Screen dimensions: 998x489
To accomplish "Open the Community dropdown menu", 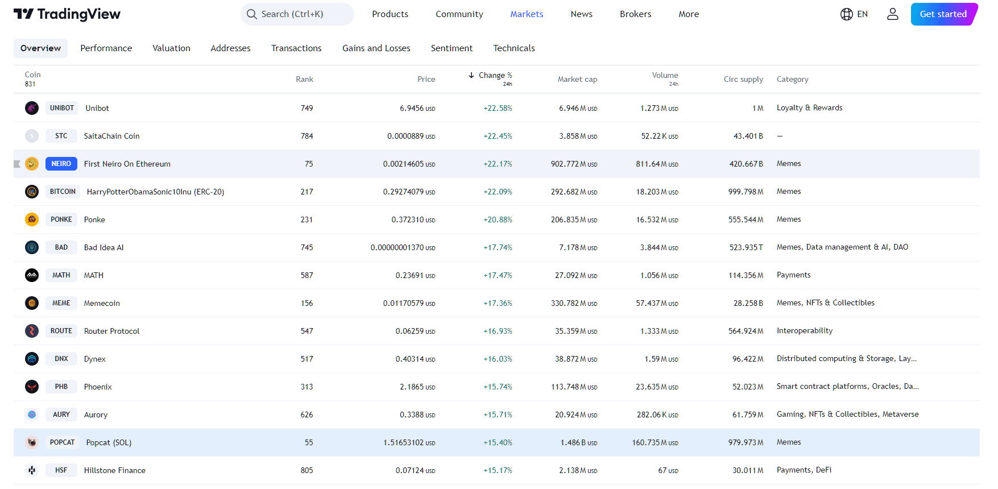I will 459,14.
